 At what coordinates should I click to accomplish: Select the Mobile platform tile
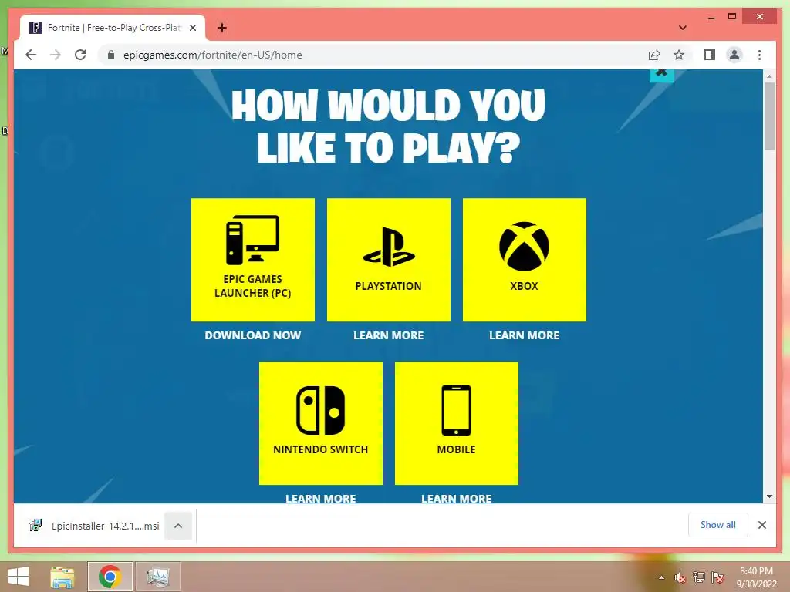coord(457,423)
